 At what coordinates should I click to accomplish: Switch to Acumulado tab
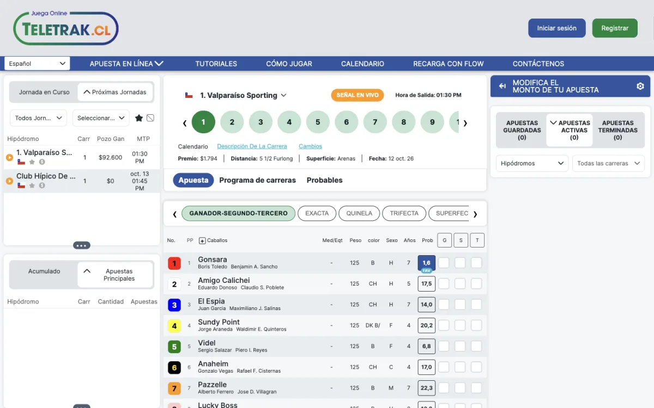[44, 271]
